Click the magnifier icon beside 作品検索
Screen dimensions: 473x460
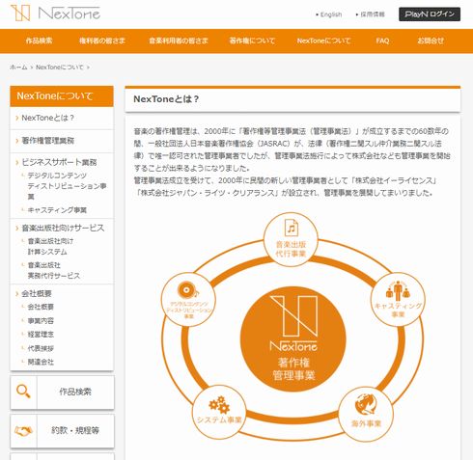[x=23, y=392]
